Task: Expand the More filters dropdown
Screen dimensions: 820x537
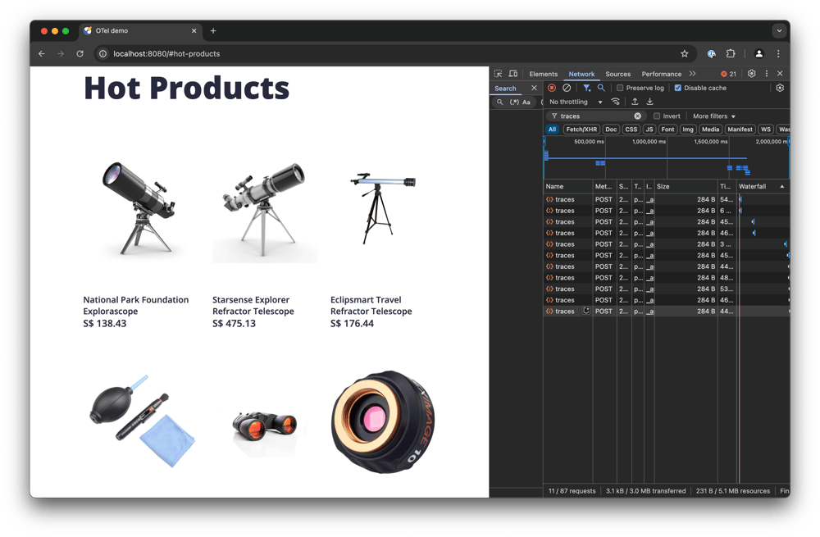Action: [714, 116]
